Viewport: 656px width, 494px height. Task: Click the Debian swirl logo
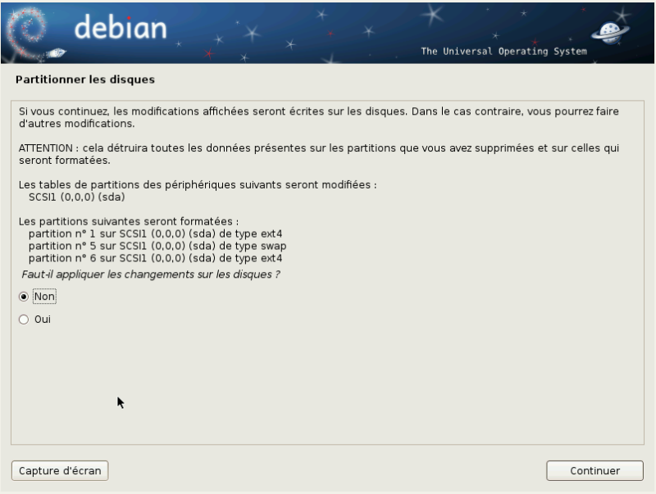click(29, 33)
